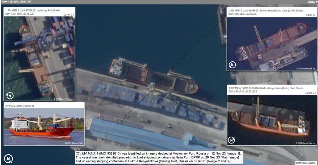The height and width of the screenshot is (165, 318).
Task: Click the Image 1 title mentioning Vostochny Port
Action: coord(33,10)
